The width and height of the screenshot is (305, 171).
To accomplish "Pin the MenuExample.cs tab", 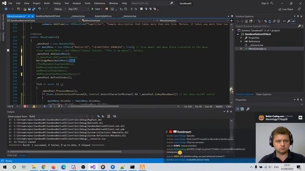I will click(x=29, y=16).
